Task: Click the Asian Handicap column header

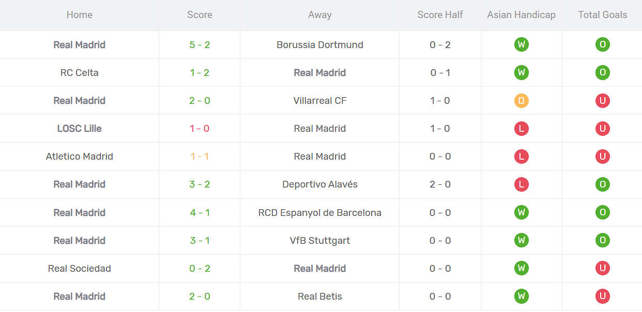Action: click(x=521, y=15)
